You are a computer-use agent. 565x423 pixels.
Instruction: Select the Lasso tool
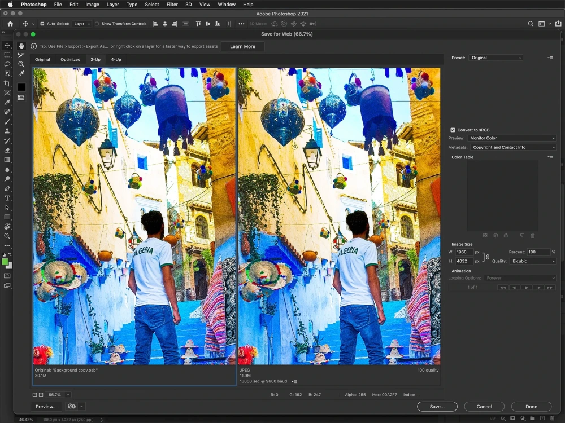coord(7,64)
